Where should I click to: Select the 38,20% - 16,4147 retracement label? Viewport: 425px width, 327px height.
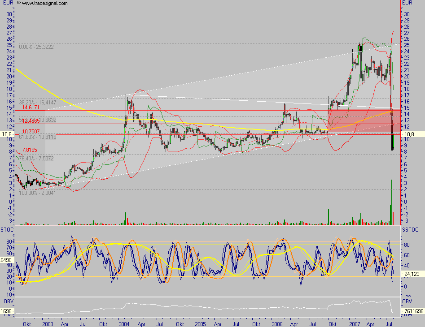click(x=38, y=102)
